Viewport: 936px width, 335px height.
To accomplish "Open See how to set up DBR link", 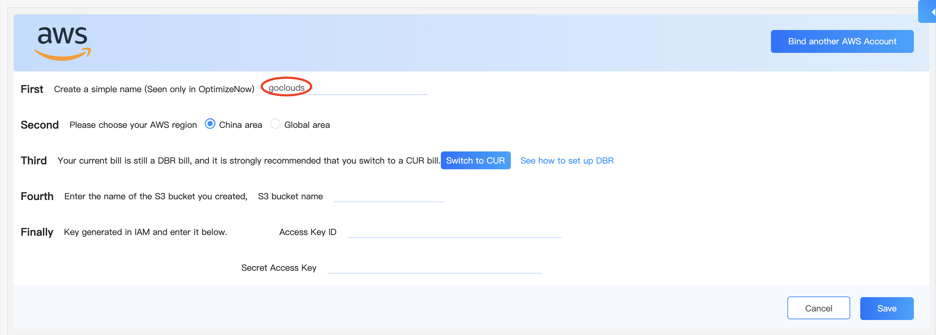I will click(x=567, y=161).
